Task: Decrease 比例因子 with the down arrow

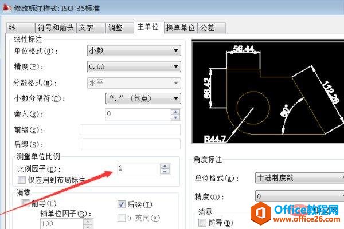Action: (165, 172)
